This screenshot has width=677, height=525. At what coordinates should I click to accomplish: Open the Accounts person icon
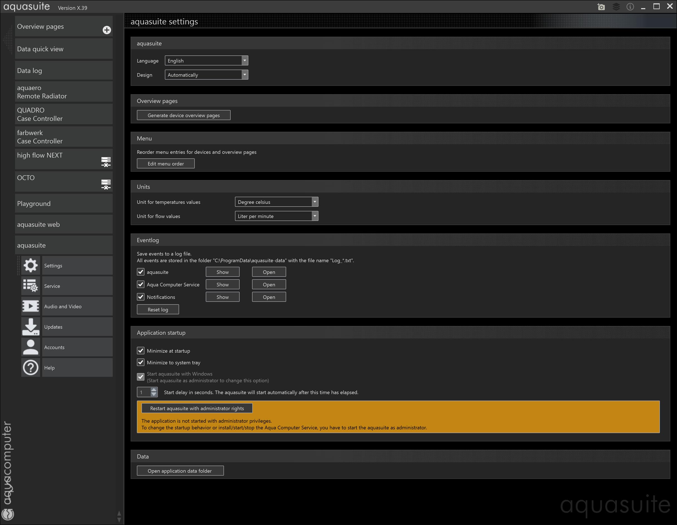pyautogui.click(x=30, y=347)
